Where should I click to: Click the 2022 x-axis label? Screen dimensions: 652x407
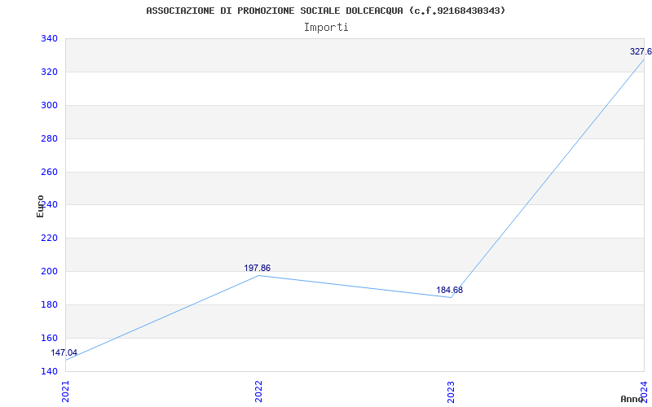click(258, 391)
